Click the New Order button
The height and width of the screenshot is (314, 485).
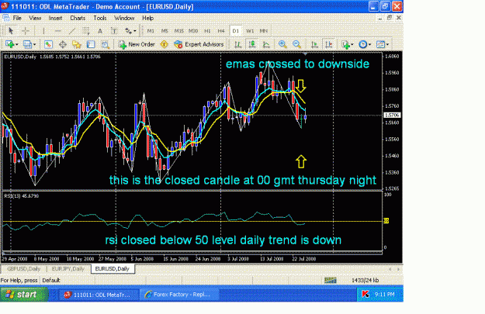(137, 44)
